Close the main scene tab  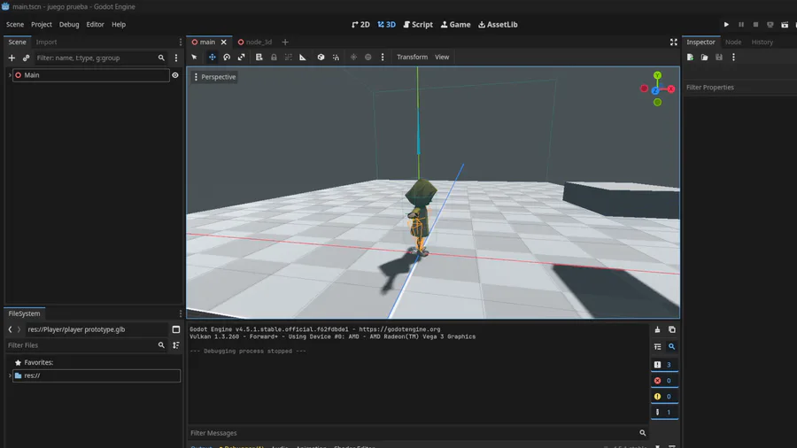click(x=224, y=42)
